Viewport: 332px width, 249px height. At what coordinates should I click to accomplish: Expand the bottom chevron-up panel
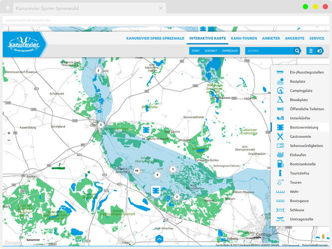pyautogui.click(x=159, y=239)
